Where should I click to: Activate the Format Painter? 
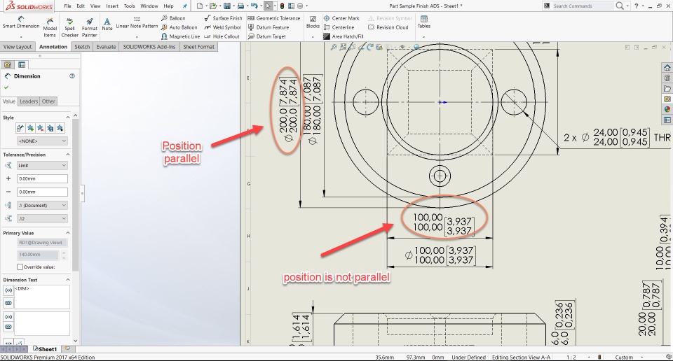(x=89, y=28)
